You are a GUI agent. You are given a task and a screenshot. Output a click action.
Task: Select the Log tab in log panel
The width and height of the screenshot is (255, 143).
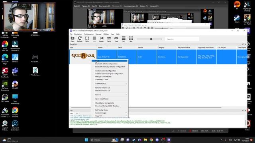(x=71, y=113)
